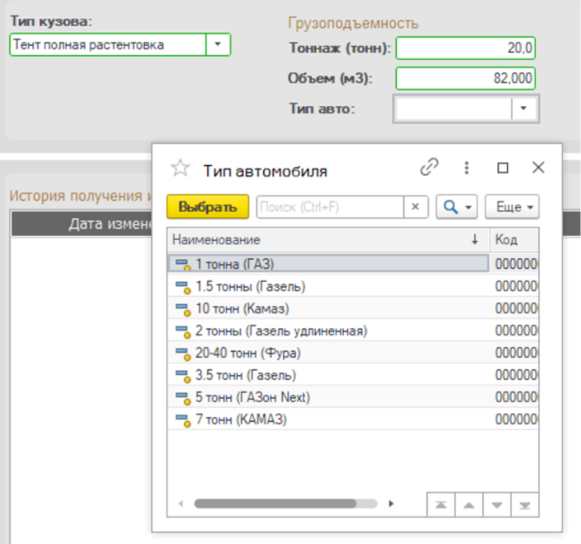Click the Код cell of row 1 тонна (ГАЗ)
The width and height of the screenshot is (581, 544).
515,264
